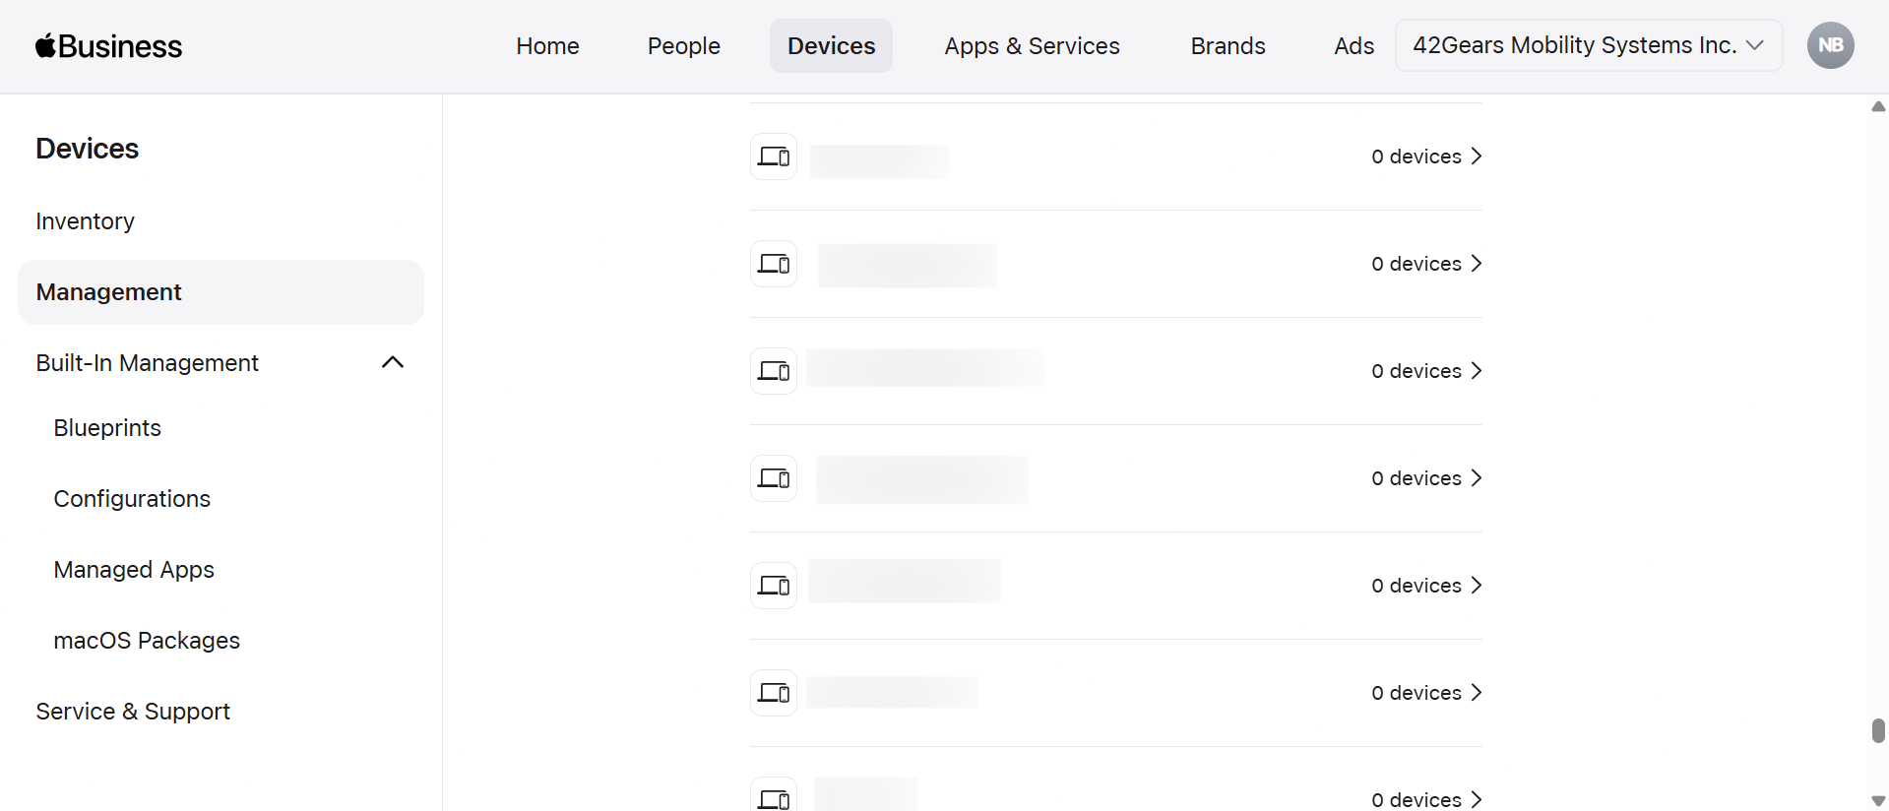
Task: Click the fifth row's device icon
Action: click(774, 586)
